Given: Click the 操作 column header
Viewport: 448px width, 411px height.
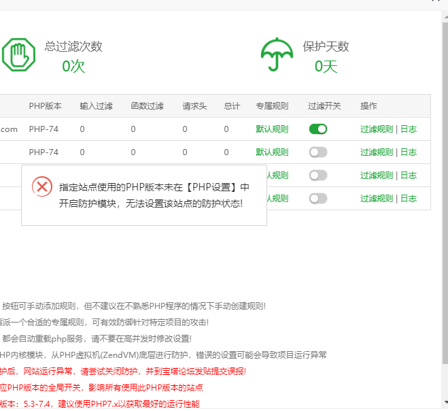Looking at the screenshot, I should point(368,106).
